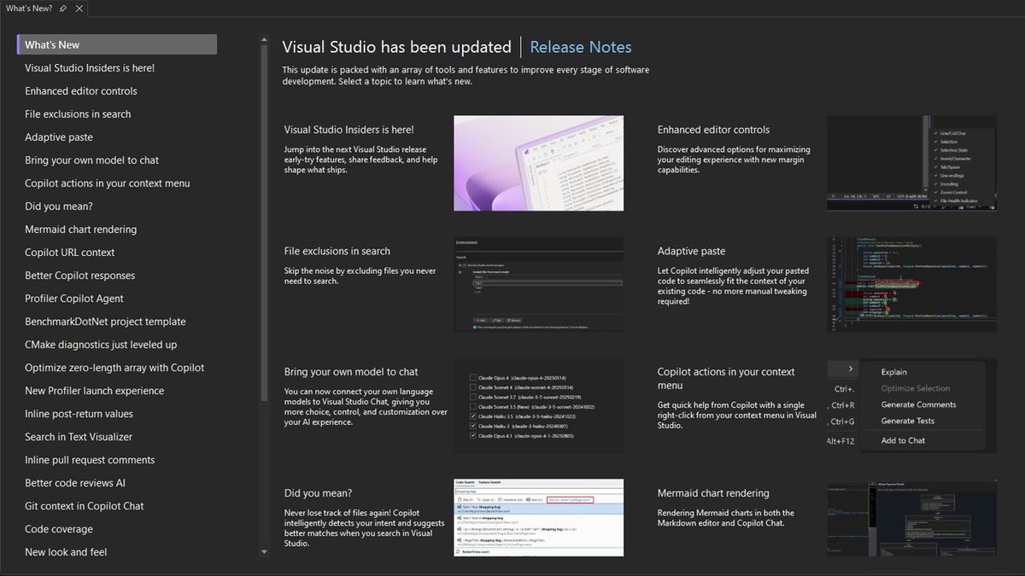The height and width of the screenshot is (576, 1025).
Task: Click the Bring your own model card title
Action: (351, 371)
